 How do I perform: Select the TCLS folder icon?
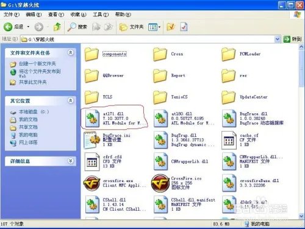[x=91, y=97]
